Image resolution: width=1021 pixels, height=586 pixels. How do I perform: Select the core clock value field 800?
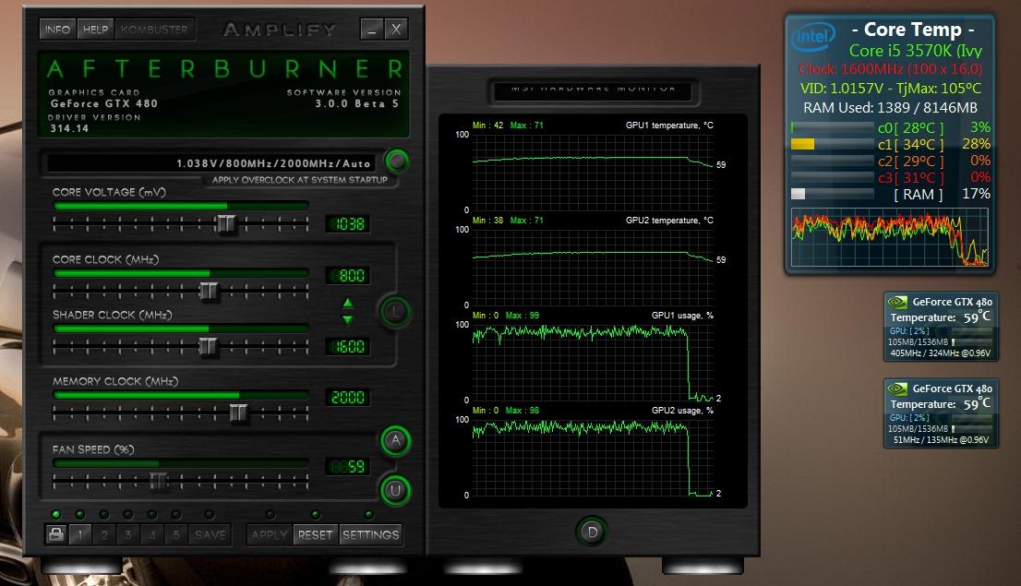348,275
